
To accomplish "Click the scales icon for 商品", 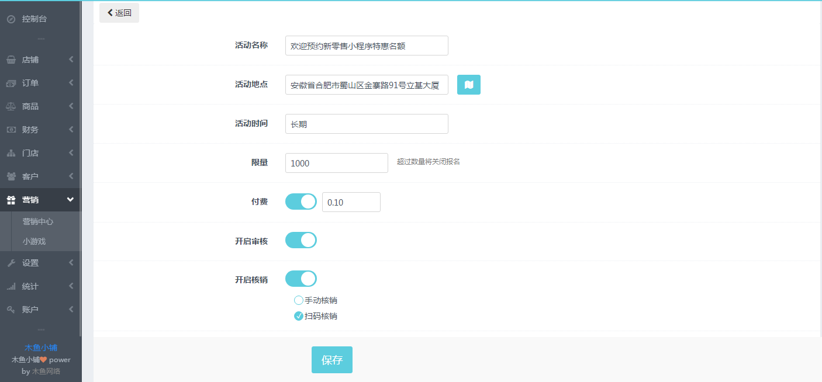I will point(11,106).
